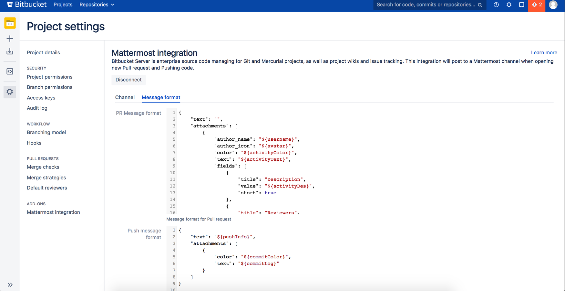Open Access keys page
The height and width of the screenshot is (291, 565).
click(x=41, y=98)
